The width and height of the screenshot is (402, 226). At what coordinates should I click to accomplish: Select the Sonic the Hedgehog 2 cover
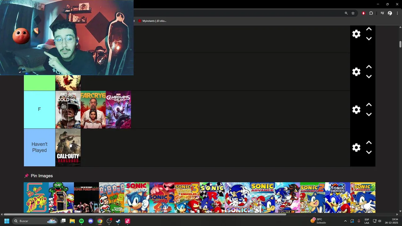162,197
